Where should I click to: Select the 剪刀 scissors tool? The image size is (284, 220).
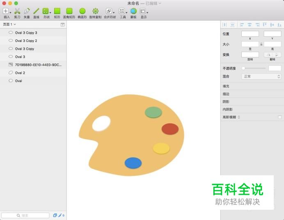(17, 13)
